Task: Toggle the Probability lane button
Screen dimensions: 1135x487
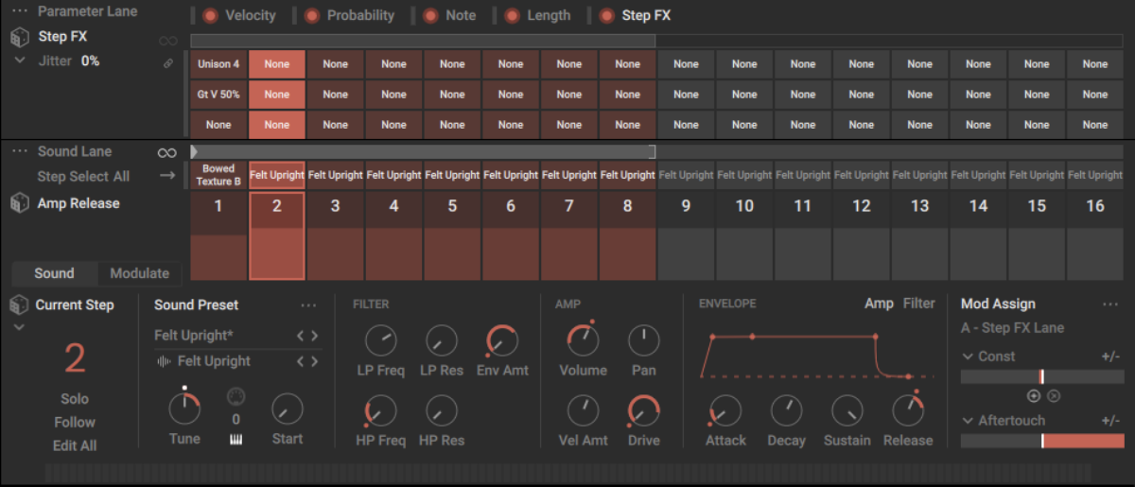Action: [x=312, y=16]
